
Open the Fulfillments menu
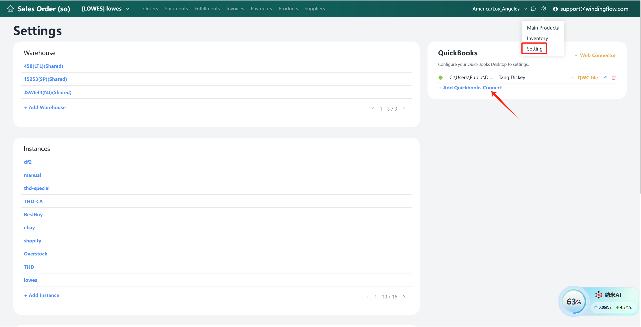(x=207, y=9)
